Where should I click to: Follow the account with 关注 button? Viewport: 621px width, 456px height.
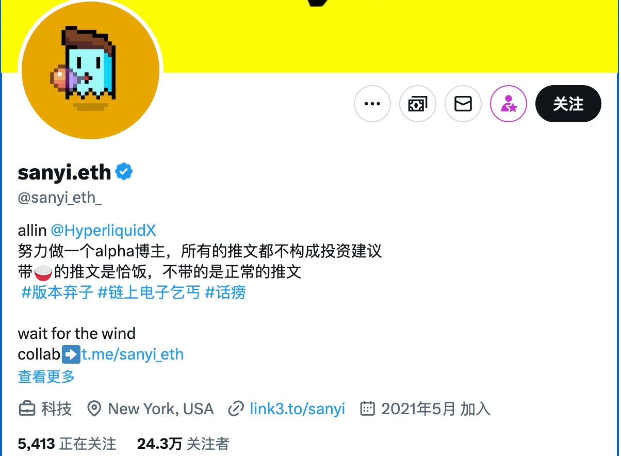tap(568, 104)
